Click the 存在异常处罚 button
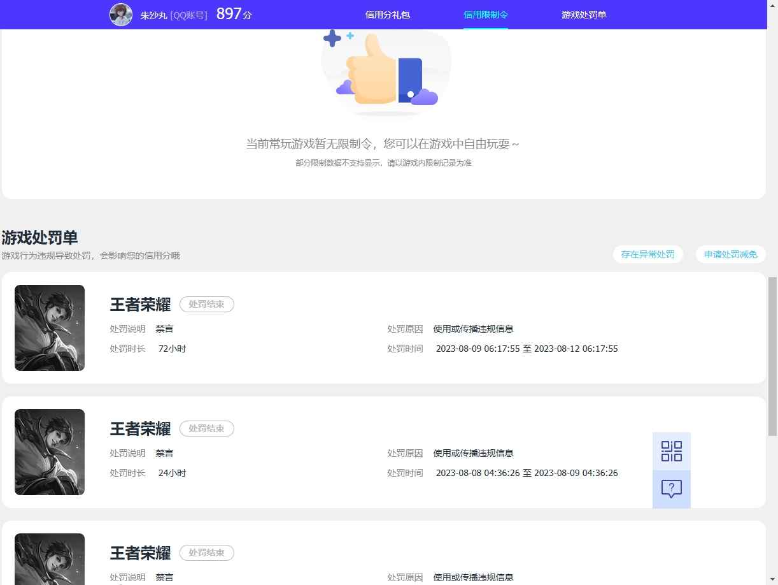 [648, 254]
